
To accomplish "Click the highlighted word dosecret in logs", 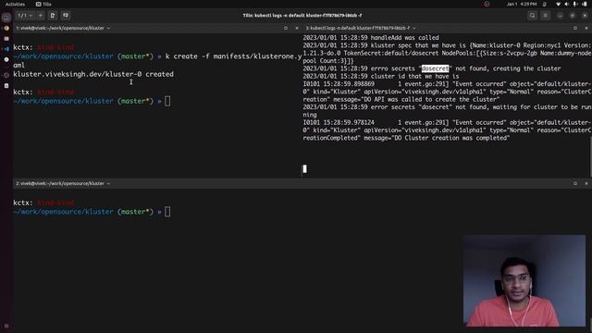I will (x=435, y=68).
